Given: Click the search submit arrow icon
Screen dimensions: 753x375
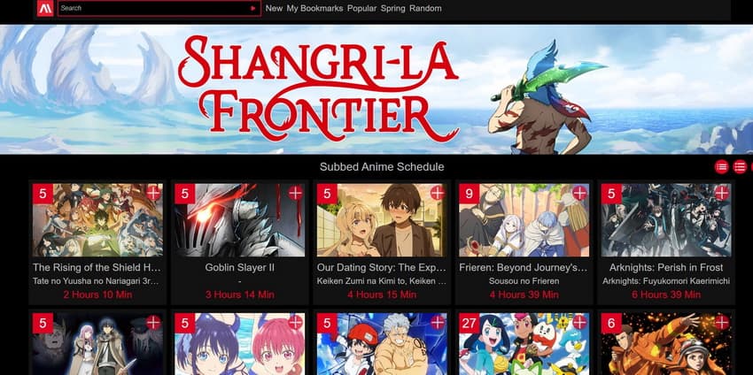Looking at the screenshot, I should pos(253,8).
